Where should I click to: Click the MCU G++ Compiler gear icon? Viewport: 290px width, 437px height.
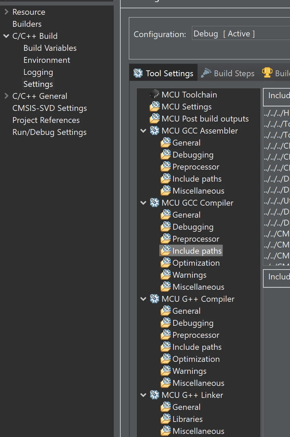pyautogui.click(x=155, y=299)
